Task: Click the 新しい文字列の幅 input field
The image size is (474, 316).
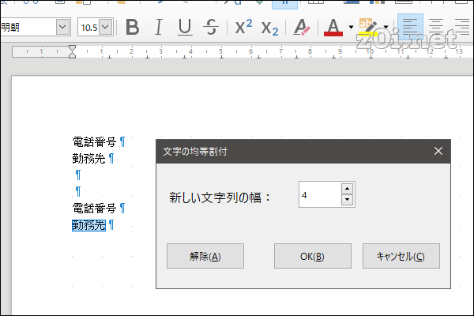Action: 321,195
